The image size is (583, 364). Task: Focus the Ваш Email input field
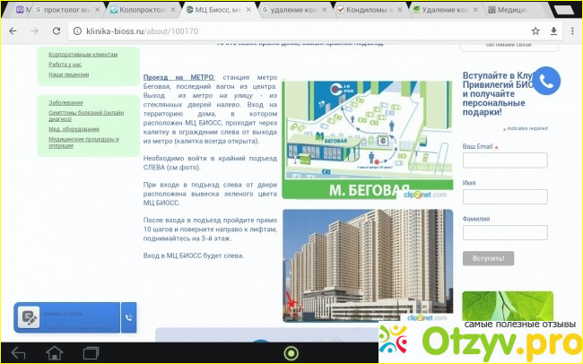coord(504,160)
